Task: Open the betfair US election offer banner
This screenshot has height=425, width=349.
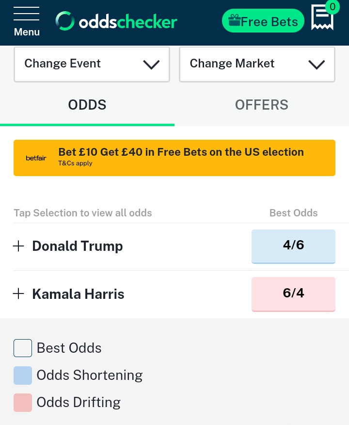Action: (174, 158)
